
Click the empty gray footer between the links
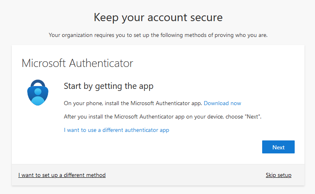click(x=183, y=175)
